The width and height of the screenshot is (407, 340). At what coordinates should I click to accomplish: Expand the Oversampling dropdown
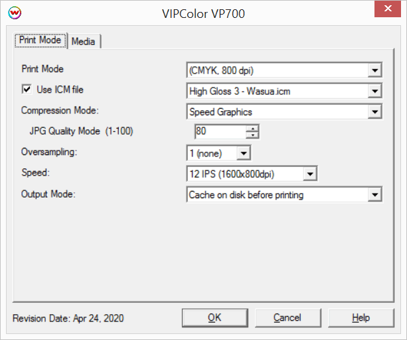(x=244, y=153)
